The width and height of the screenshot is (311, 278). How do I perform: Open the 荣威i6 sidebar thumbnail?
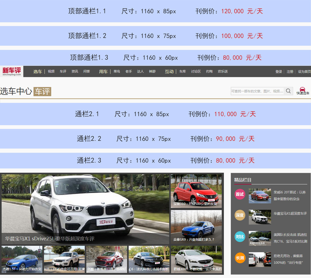pos(260,196)
